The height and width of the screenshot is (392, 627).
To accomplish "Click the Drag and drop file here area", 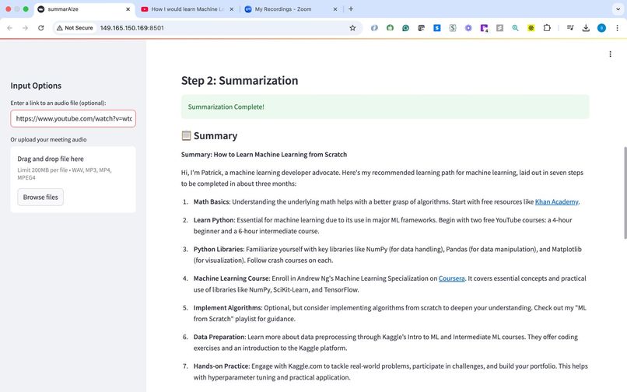I will (x=73, y=179).
